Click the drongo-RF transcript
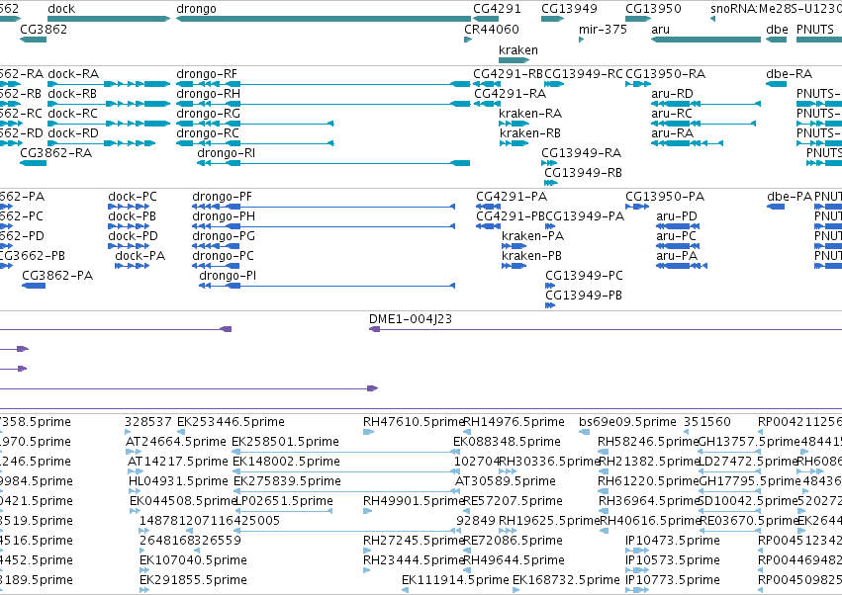The width and height of the screenshot is (842, 595). click(x=324, y=84)
